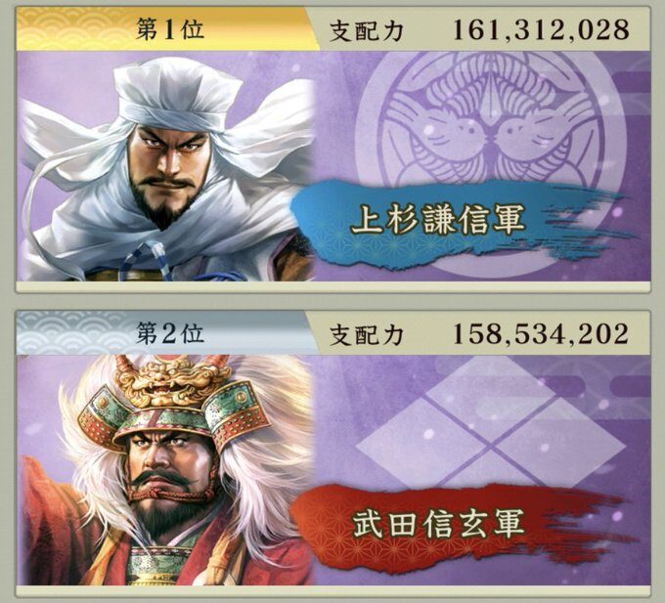The image size is (665, 603).
Task: Select the 武田信玄軍 red name label
Action: [x=437, y=525]
